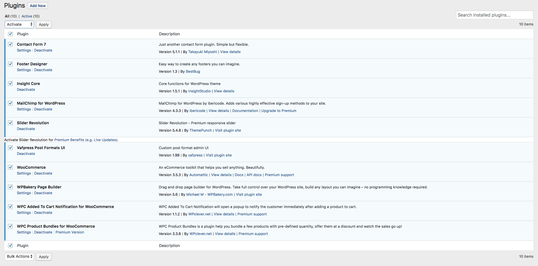The width and height of the screenshot is (538, 266).
Task: Open WooCommerce API docs link
Action: 254,175
